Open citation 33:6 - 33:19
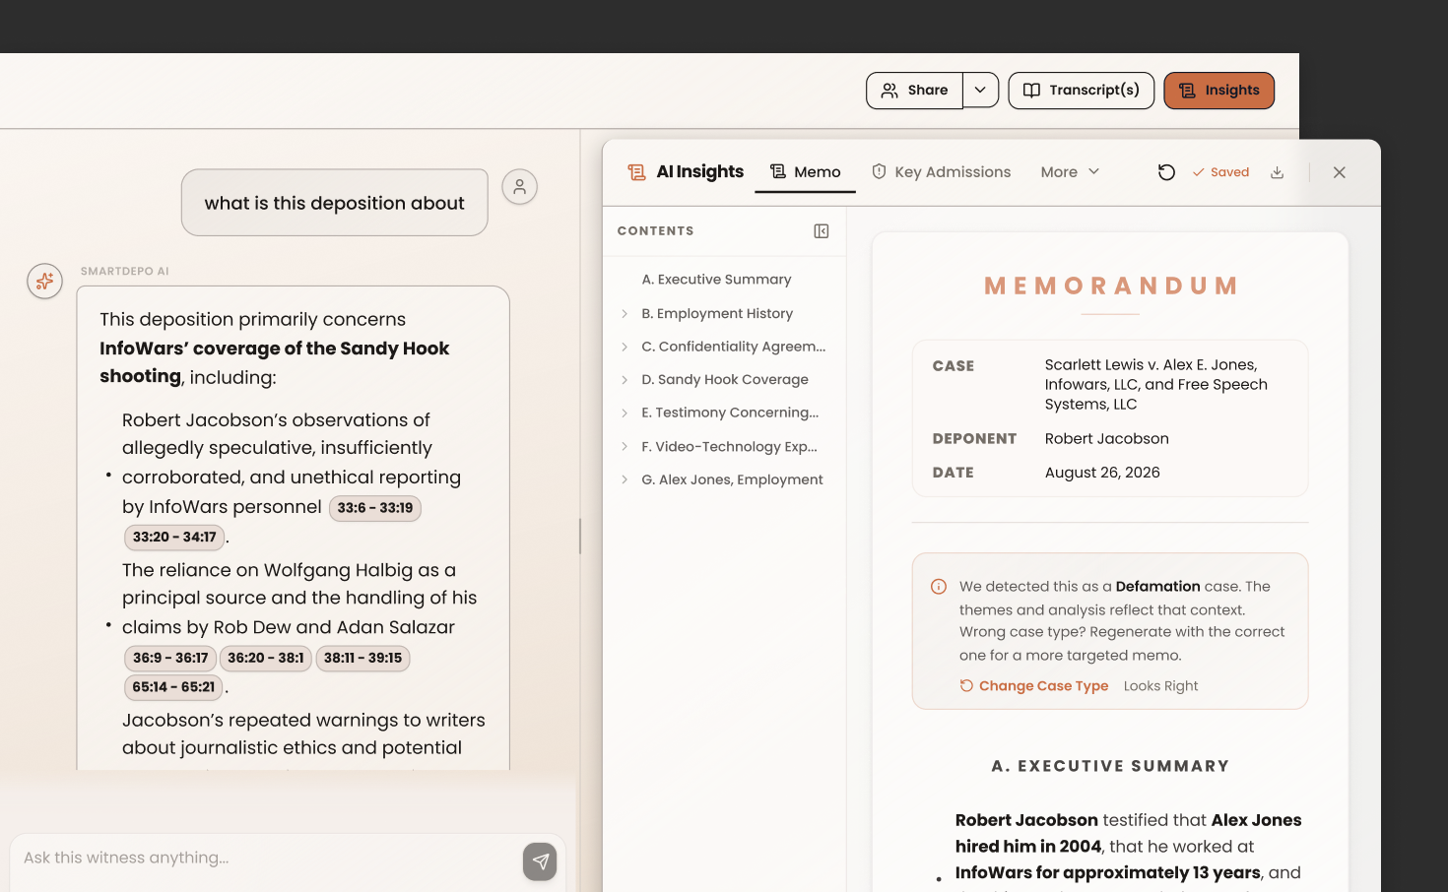 (375, 508)
